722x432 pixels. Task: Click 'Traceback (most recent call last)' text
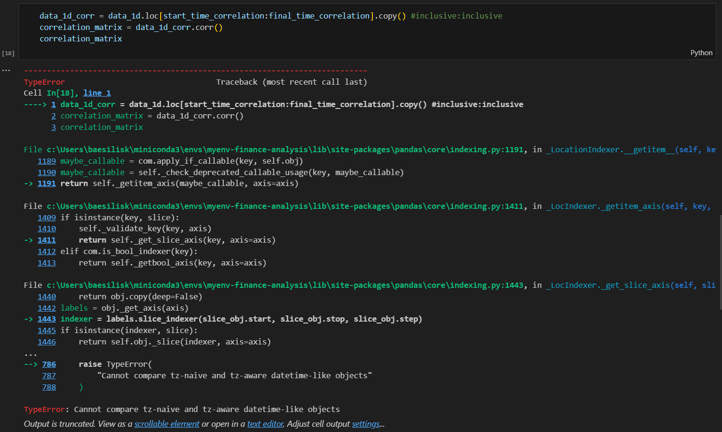[x=291, y=82]
